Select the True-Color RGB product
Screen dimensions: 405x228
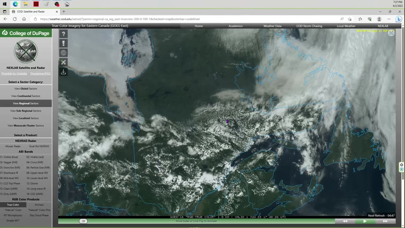click(x=13, y=205)
